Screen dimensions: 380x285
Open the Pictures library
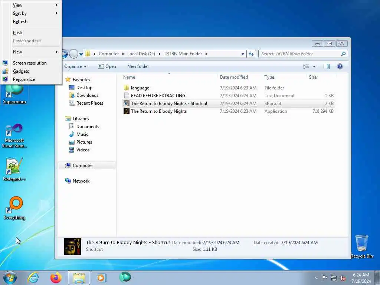coord(81,142)
